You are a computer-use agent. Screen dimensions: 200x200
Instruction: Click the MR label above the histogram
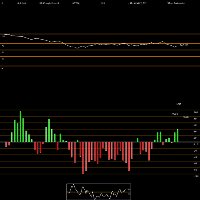178,104
